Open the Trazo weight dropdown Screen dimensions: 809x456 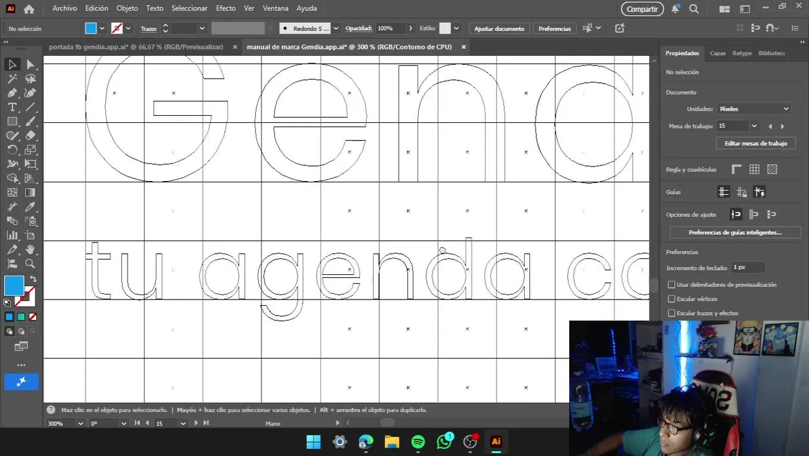point(202,28)
